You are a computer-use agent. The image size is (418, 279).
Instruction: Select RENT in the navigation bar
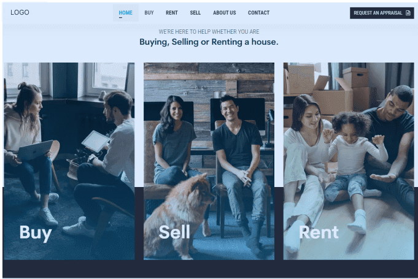coord(172,12)
